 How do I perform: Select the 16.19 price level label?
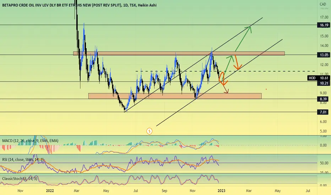tap(324, 25)
